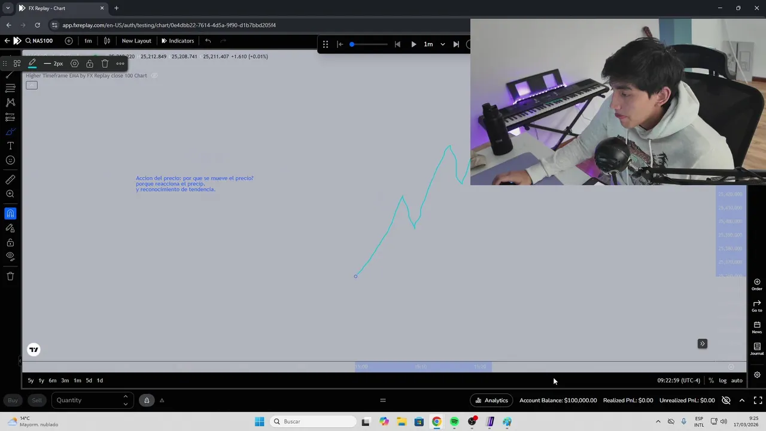Image resolution: width=766 pixels, height=431 pixels.
Task: Select the long/short position projection tool
Action: point(10,117)
